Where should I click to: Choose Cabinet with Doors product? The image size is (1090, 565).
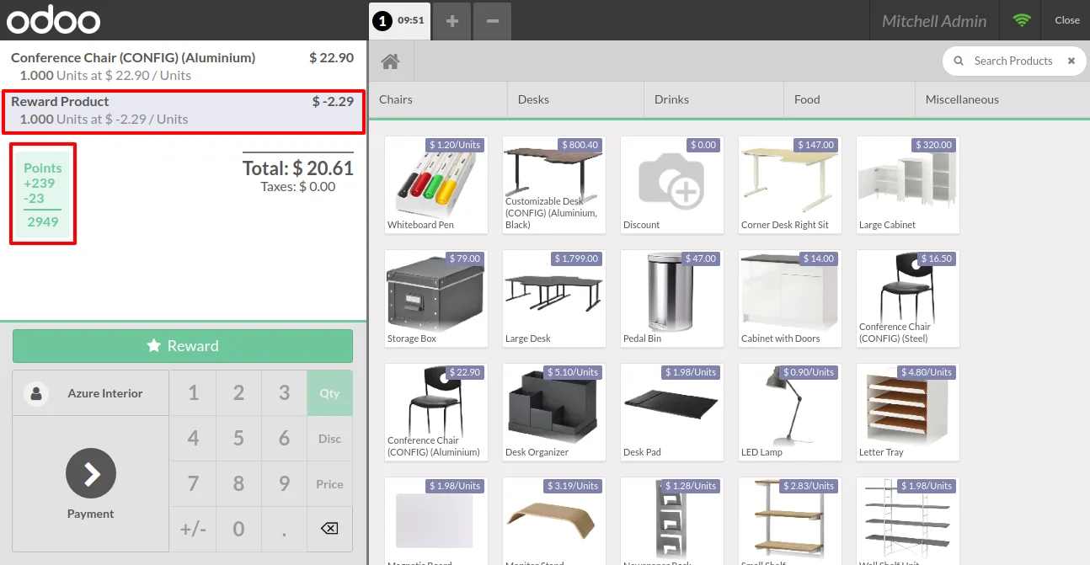click(x=790, y=299)
